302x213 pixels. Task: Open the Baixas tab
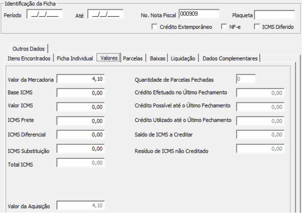pyautogui.click(x=158, y=58)
